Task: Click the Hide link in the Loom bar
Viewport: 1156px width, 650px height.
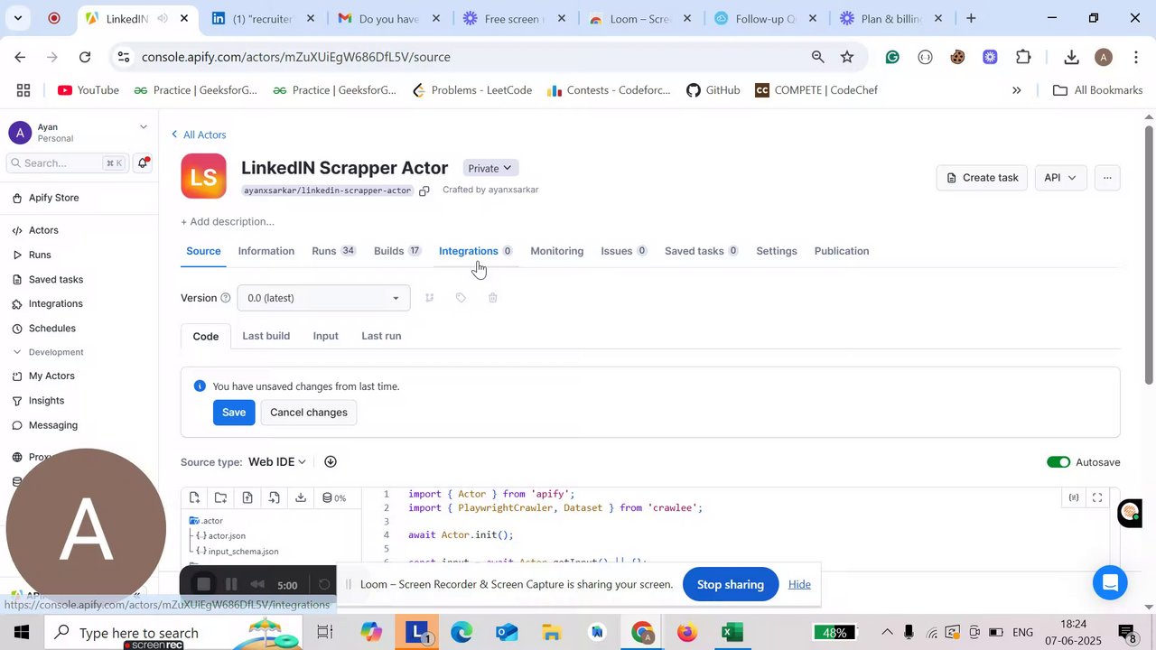Action: tap(799, 584)
